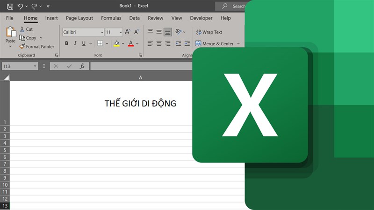Click the Search box in title bar
The height and width of the screenshot is (210, 374).
tap(230, 6)
